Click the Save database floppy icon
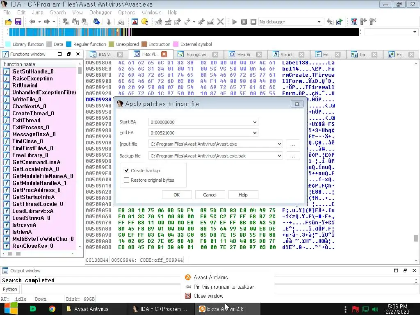 pos(18,22)
